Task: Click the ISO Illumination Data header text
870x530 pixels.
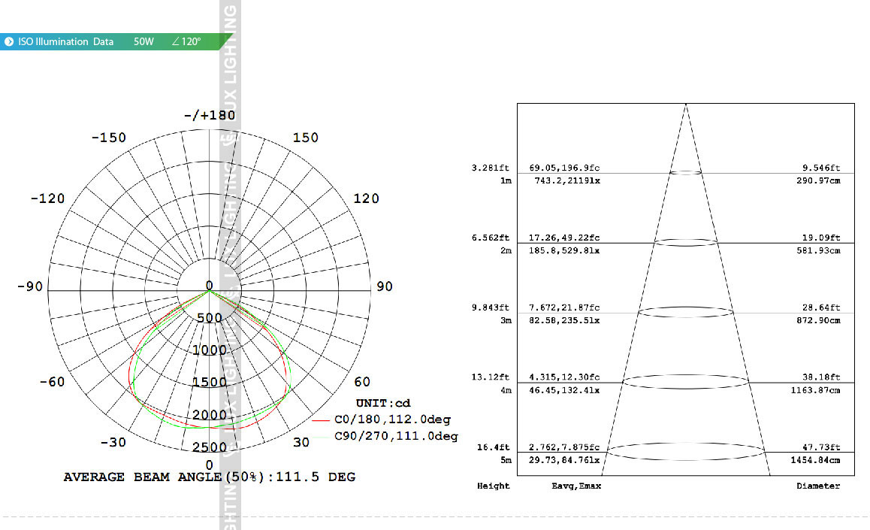Action: coord(65,41)
